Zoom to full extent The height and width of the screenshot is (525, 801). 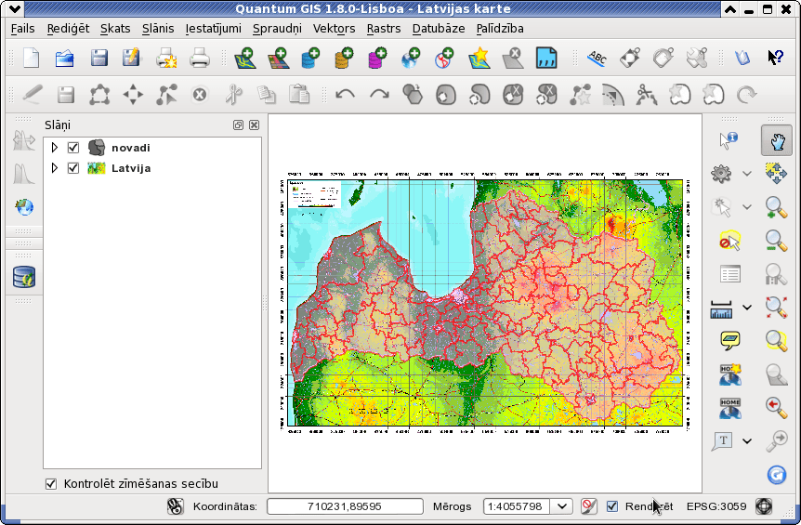coord(777,308)
